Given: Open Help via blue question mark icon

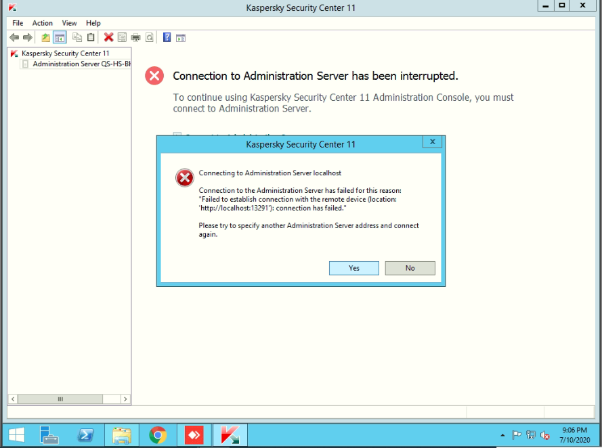Looking at the screenshot, I should point(167,37).
